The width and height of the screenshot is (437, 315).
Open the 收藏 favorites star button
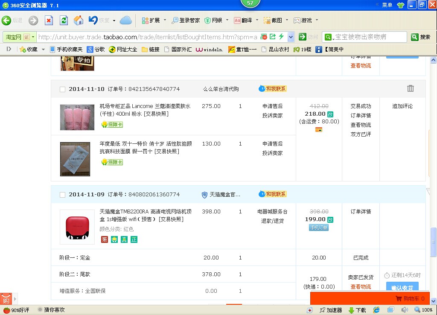(29, 50)
